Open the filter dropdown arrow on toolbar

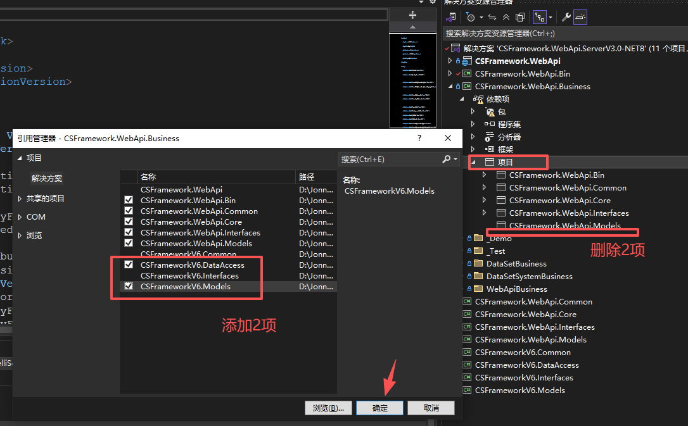point(480,17)
